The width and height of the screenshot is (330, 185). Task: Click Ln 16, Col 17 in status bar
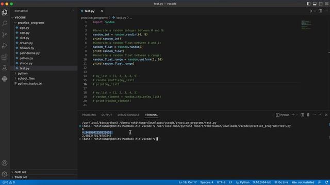click(x=188, y=182)
